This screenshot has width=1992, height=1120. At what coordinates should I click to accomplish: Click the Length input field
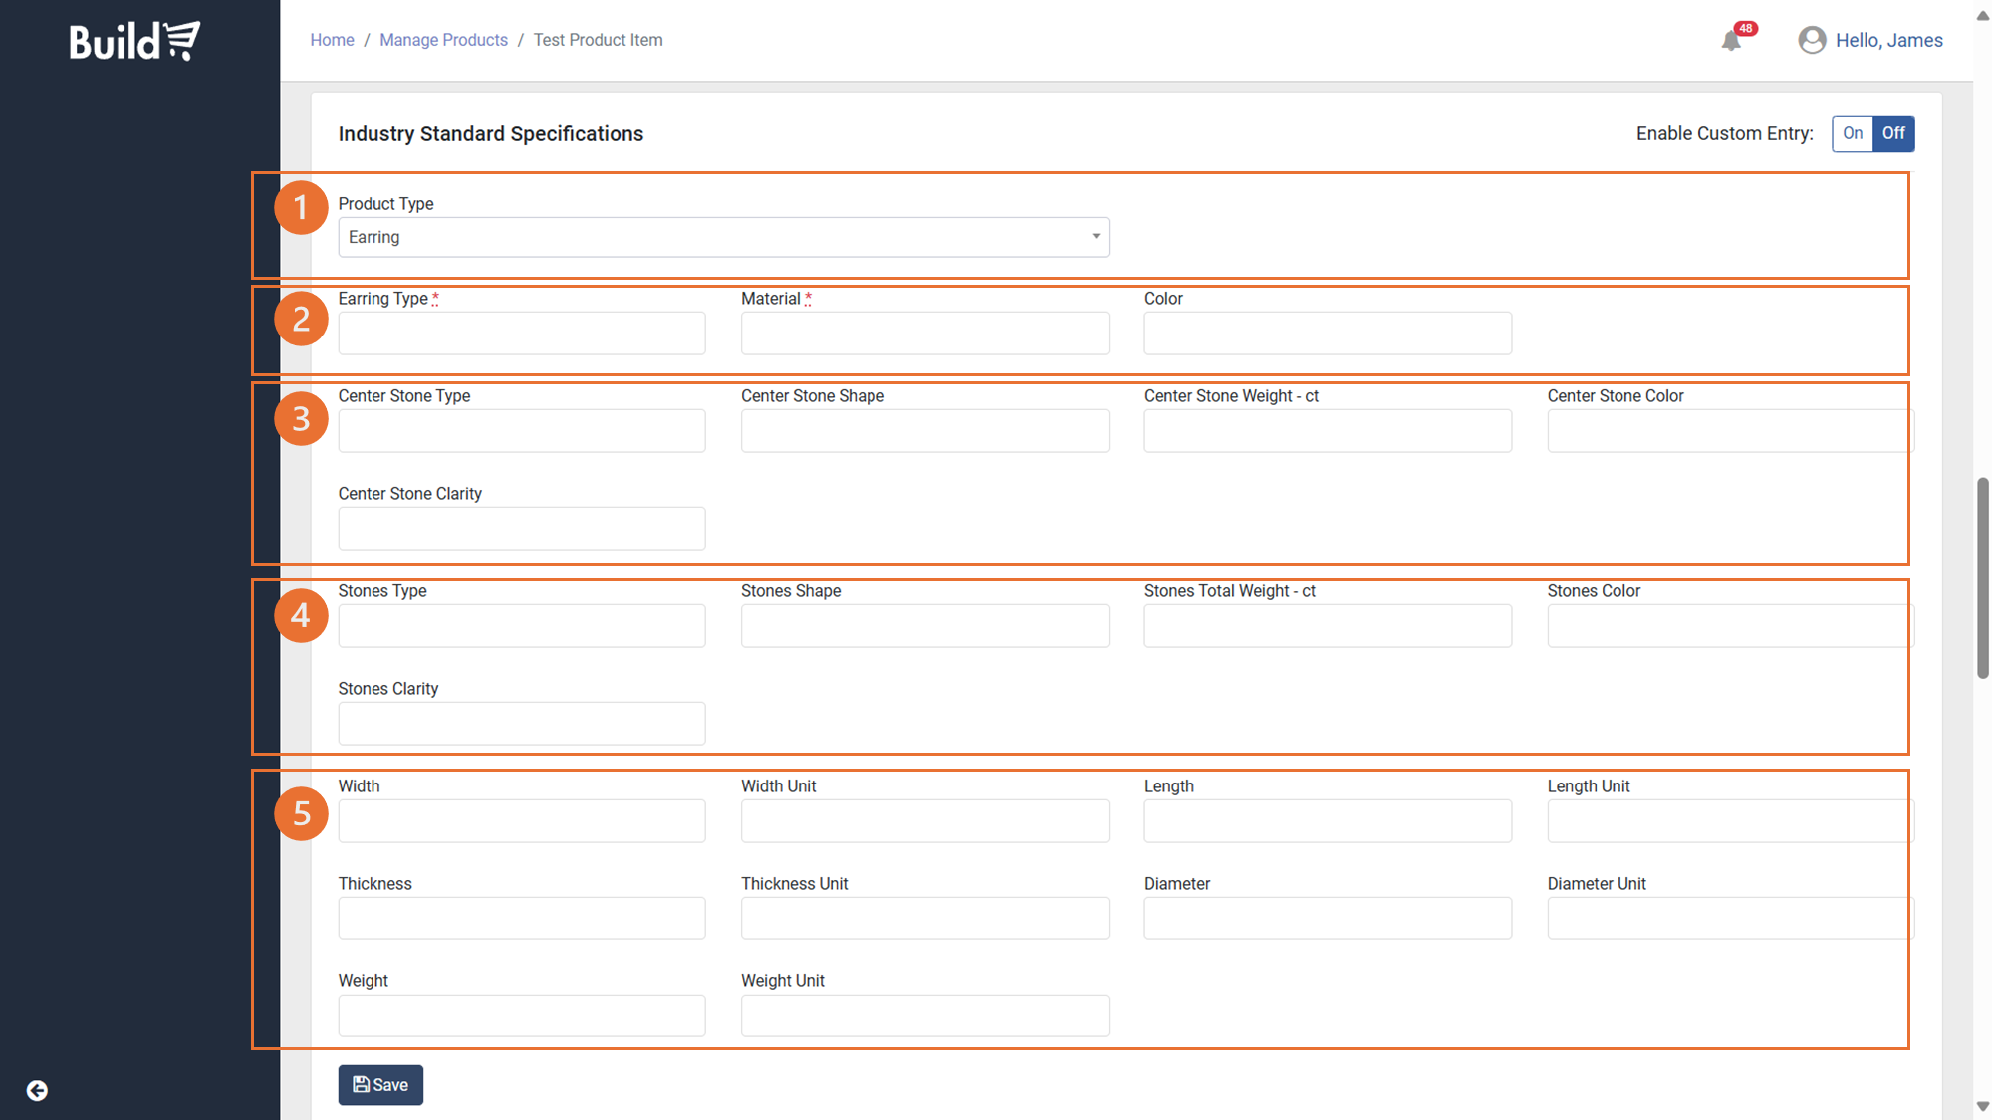coord(1328,820)
